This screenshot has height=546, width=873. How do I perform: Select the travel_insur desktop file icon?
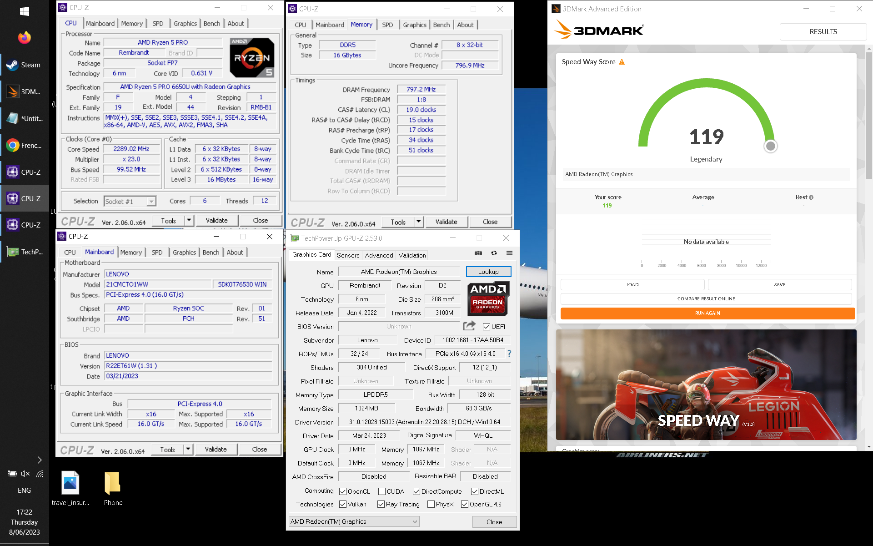[x=70, y=488]
